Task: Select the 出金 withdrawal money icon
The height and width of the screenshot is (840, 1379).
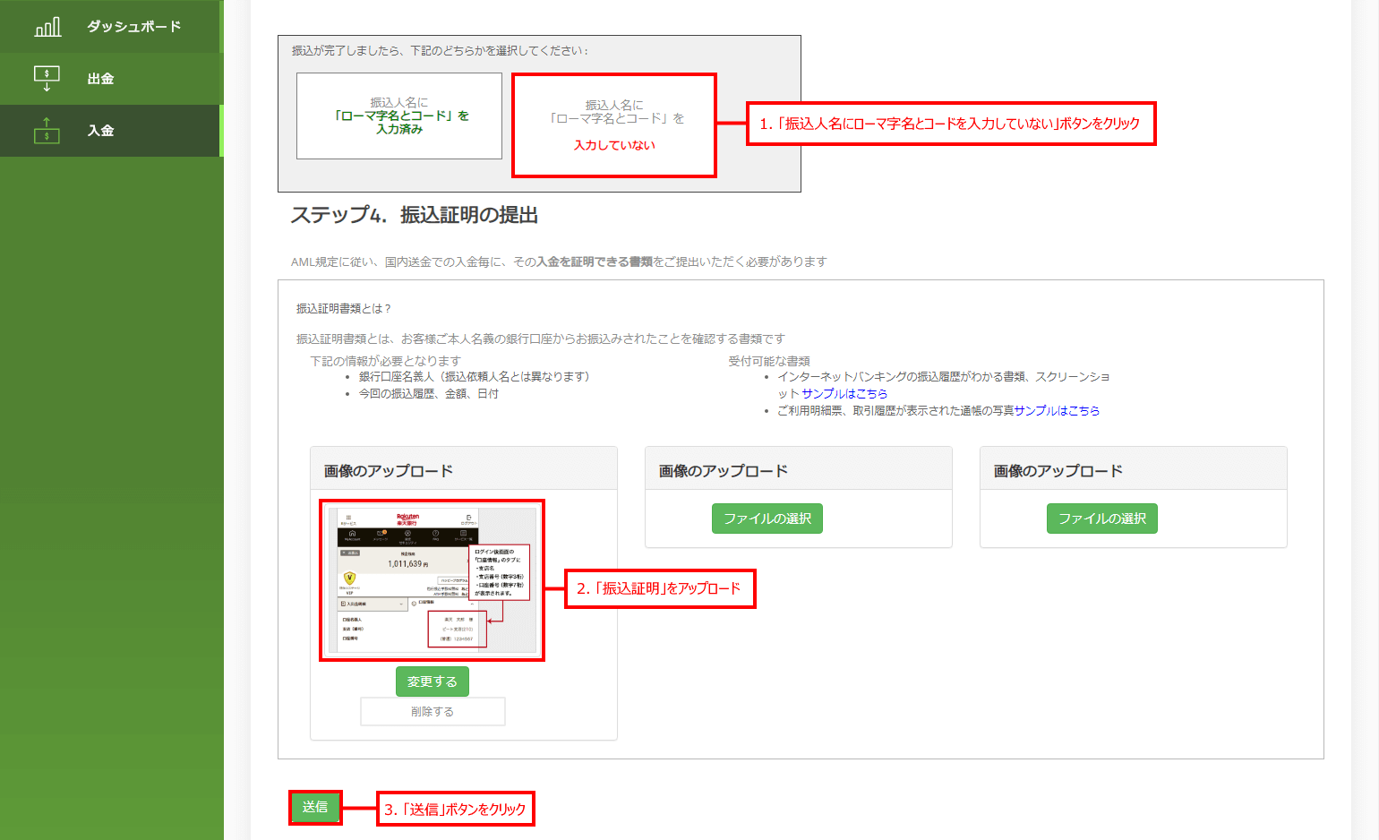Action: click(46, 78)
